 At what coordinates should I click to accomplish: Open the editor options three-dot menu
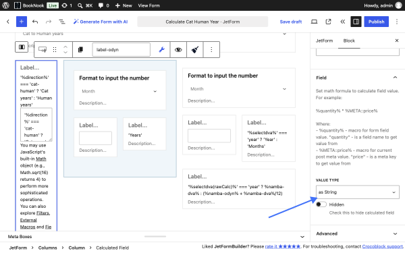(x=397, y=22)
